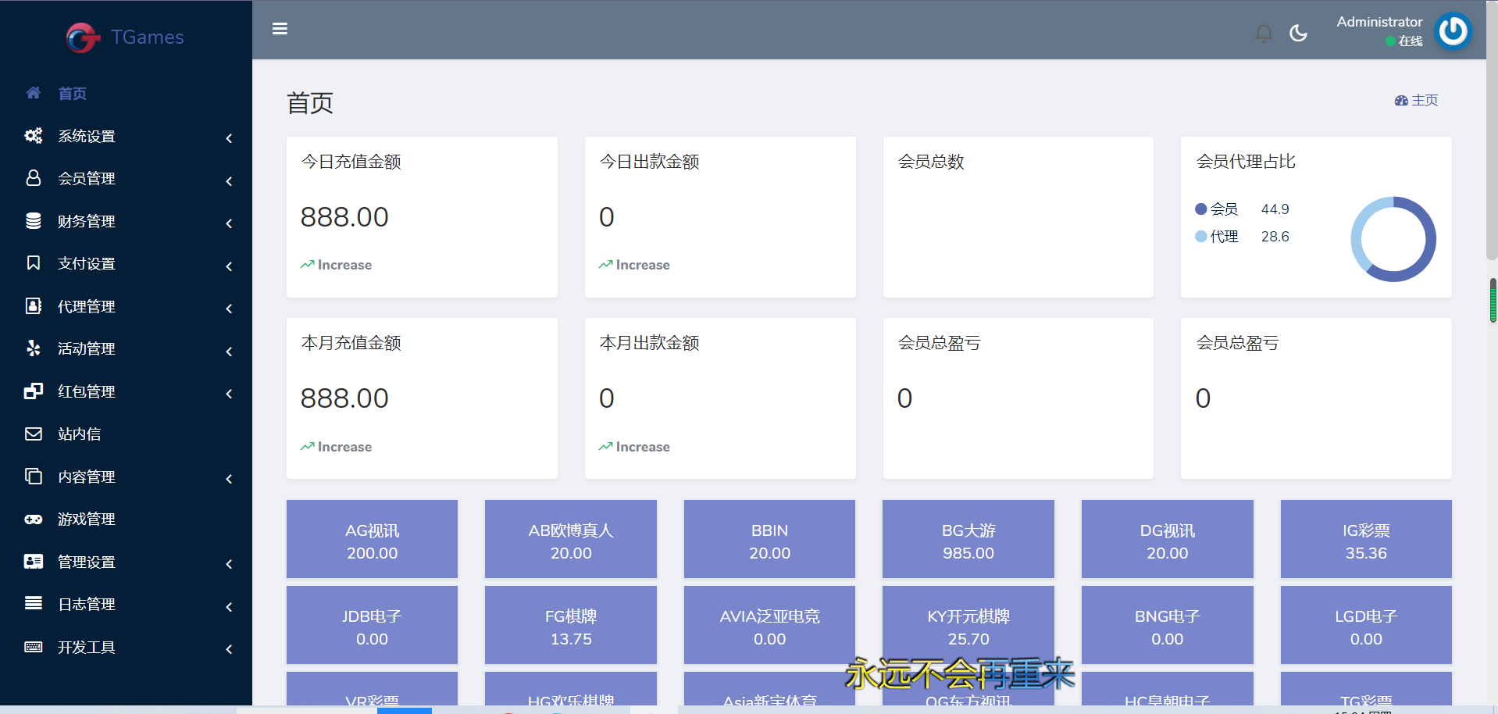Screen dimensions: 1498x714
Task: Click the vertical page scrollbar
Action: coord(1492,156)
